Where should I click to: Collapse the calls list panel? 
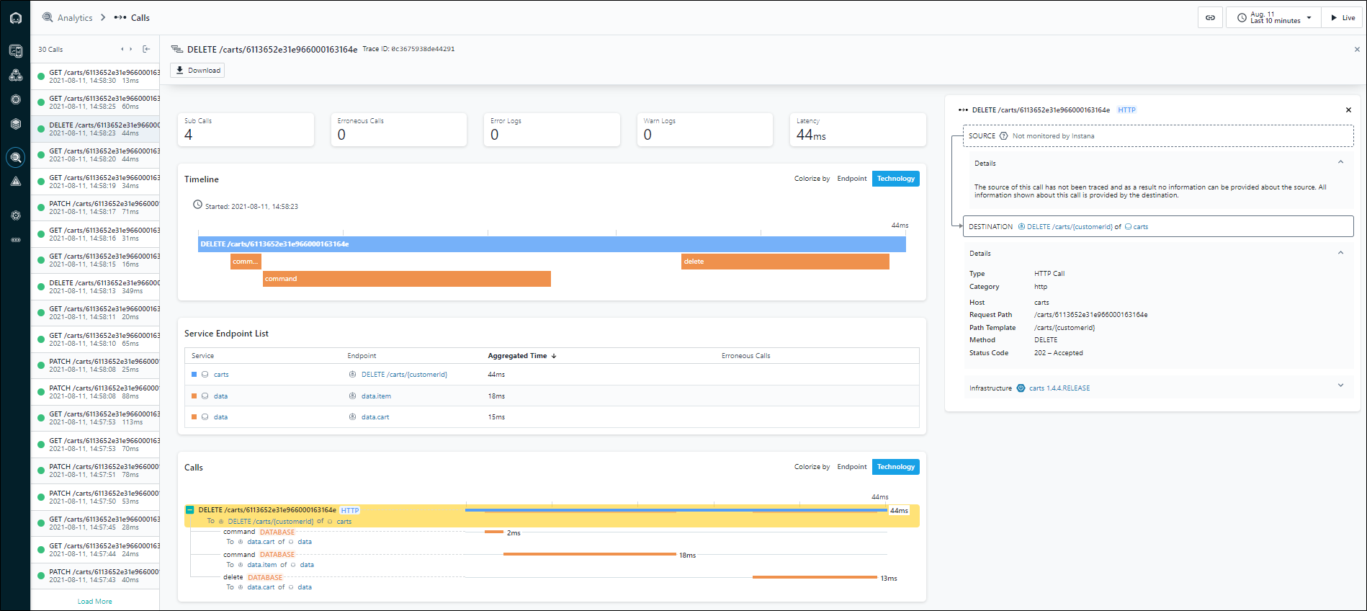click(x=146, y=49)
